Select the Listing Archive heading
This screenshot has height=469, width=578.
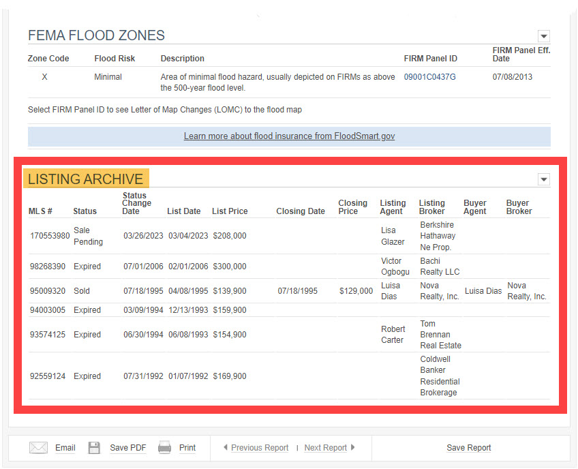pos(86,179)
